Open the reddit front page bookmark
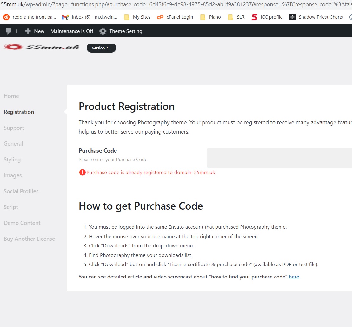The width and height of the screenshot is (352, 327). tap(30, 17)
